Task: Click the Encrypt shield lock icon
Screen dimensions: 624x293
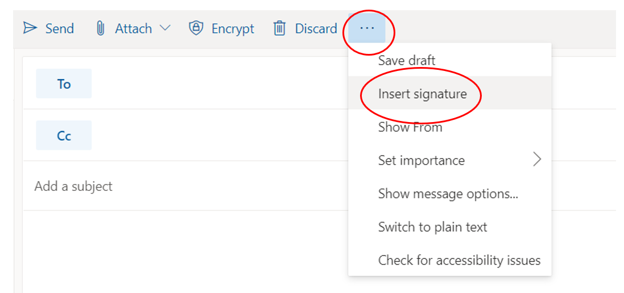Action: [196, 28]
